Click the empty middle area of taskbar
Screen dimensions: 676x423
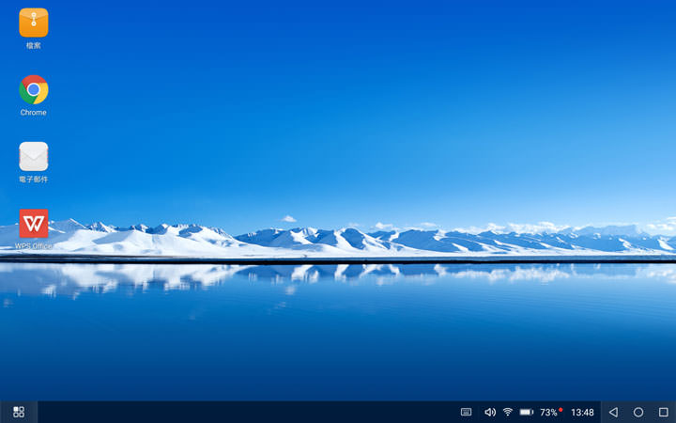coord(244,412)
